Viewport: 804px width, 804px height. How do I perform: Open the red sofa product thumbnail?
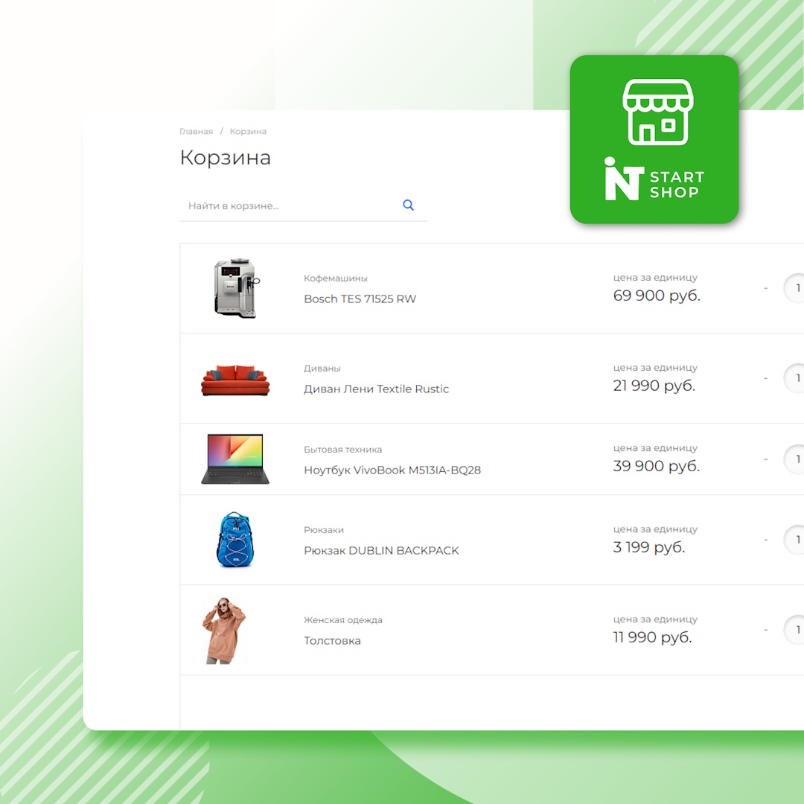pos(235,380)
